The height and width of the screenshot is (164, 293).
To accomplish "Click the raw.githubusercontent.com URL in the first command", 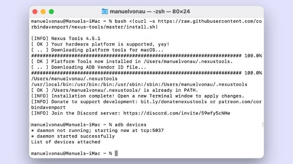I will point(210,21).
